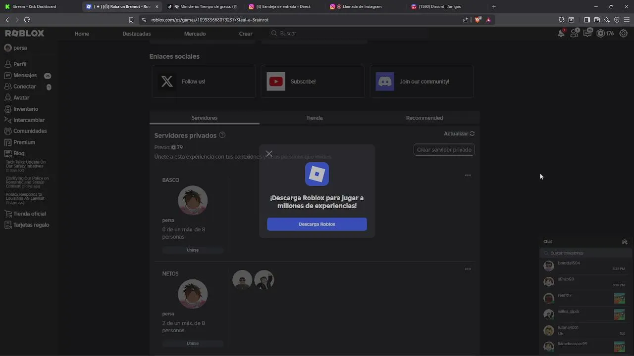Click the help icon beside Servidores privados

pos(222,135)
